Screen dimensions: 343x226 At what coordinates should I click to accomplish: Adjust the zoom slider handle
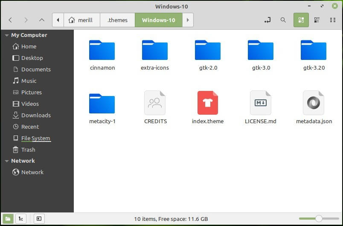319,219
